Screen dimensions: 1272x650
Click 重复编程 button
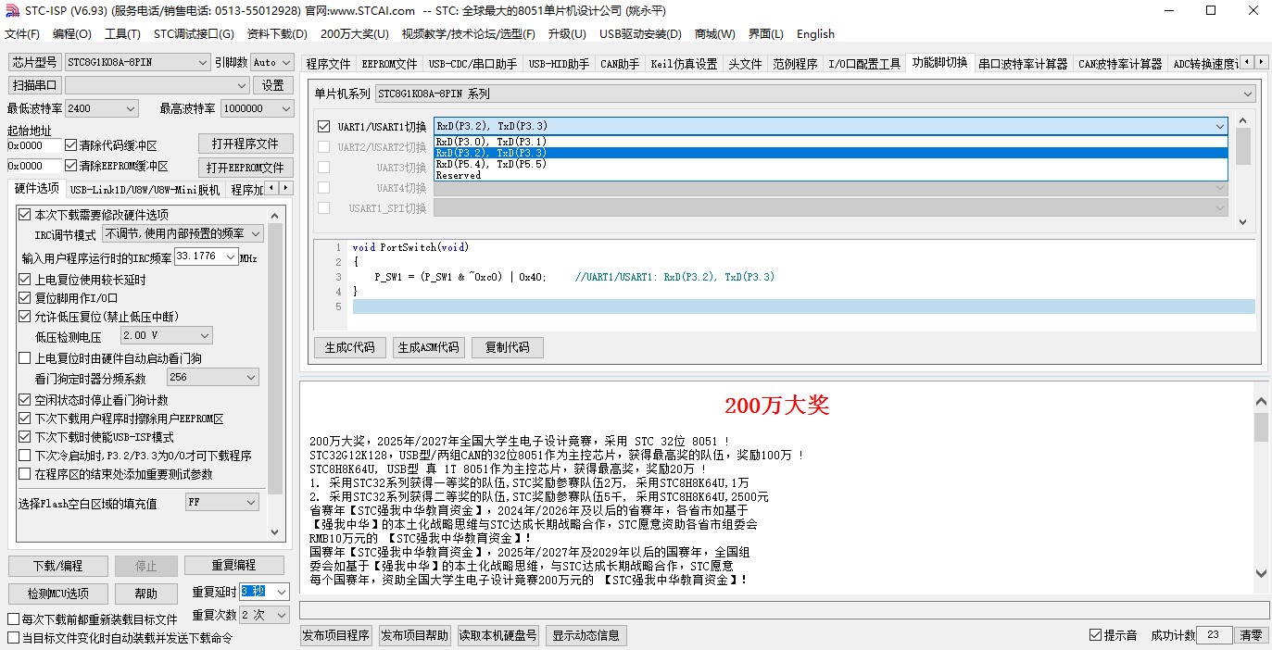233,565
